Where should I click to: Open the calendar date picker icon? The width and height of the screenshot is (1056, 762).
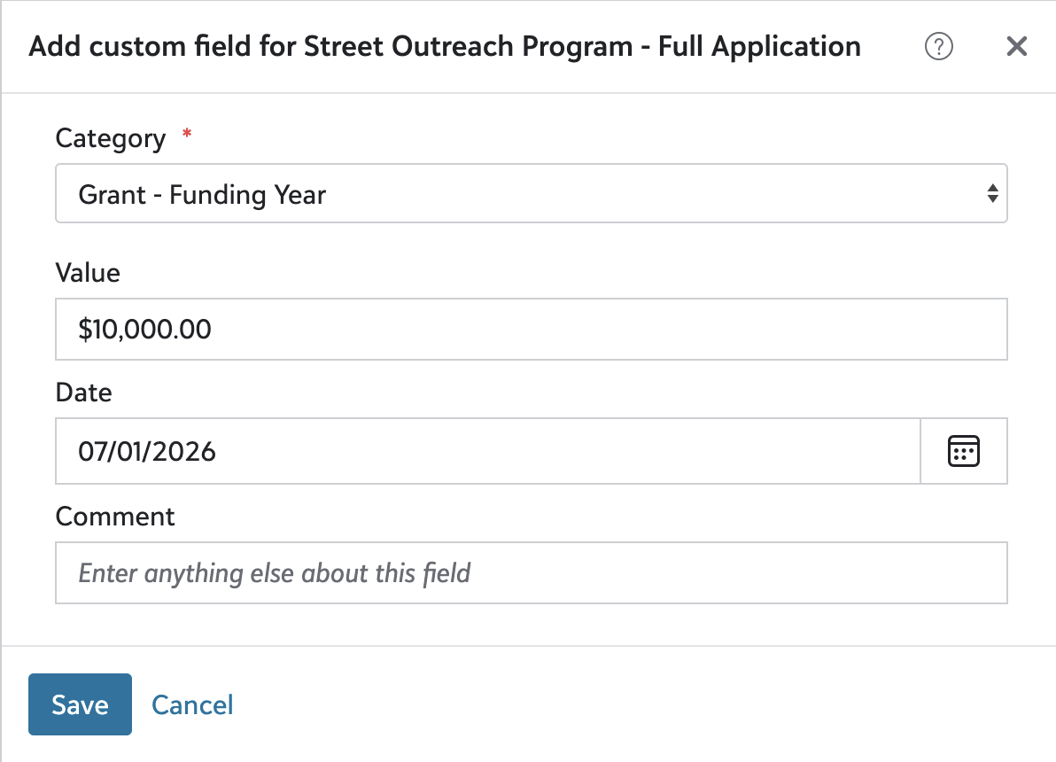[964, 451]
